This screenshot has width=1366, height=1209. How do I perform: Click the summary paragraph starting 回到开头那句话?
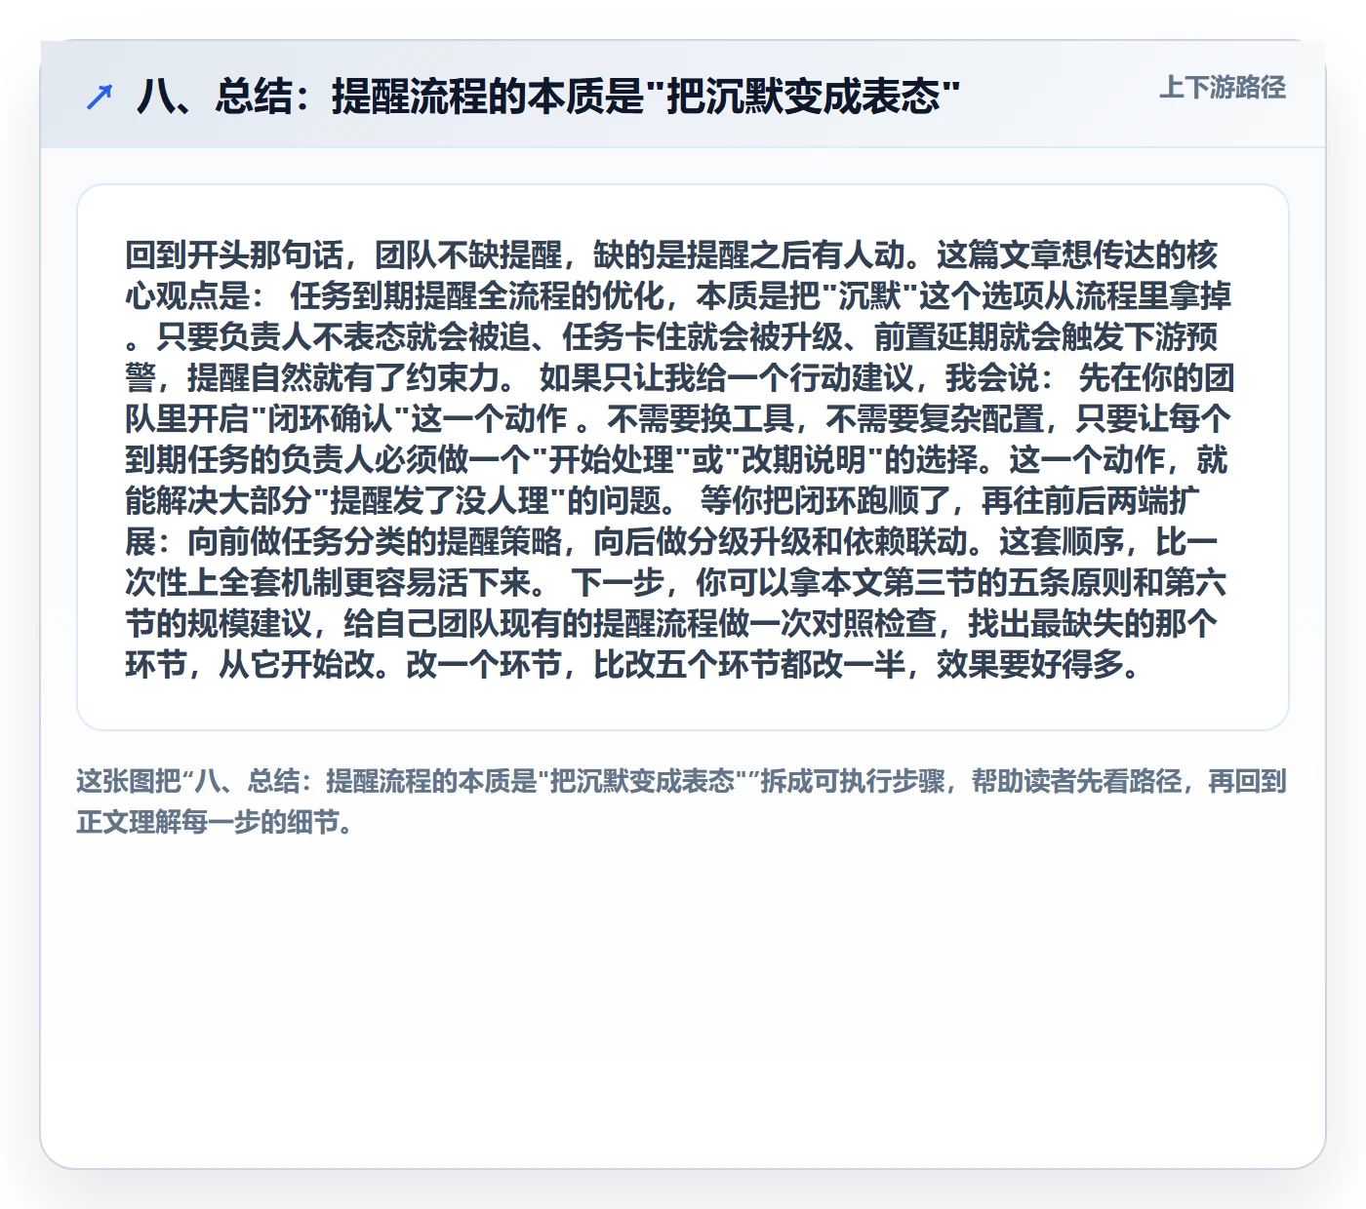(x=678, y=459)
